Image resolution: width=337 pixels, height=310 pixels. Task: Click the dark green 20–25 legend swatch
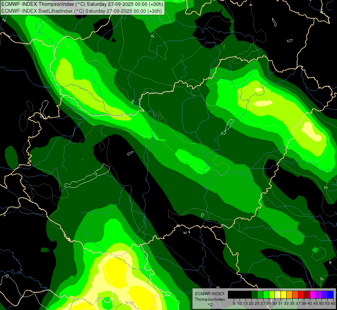[x=254, y=294]
